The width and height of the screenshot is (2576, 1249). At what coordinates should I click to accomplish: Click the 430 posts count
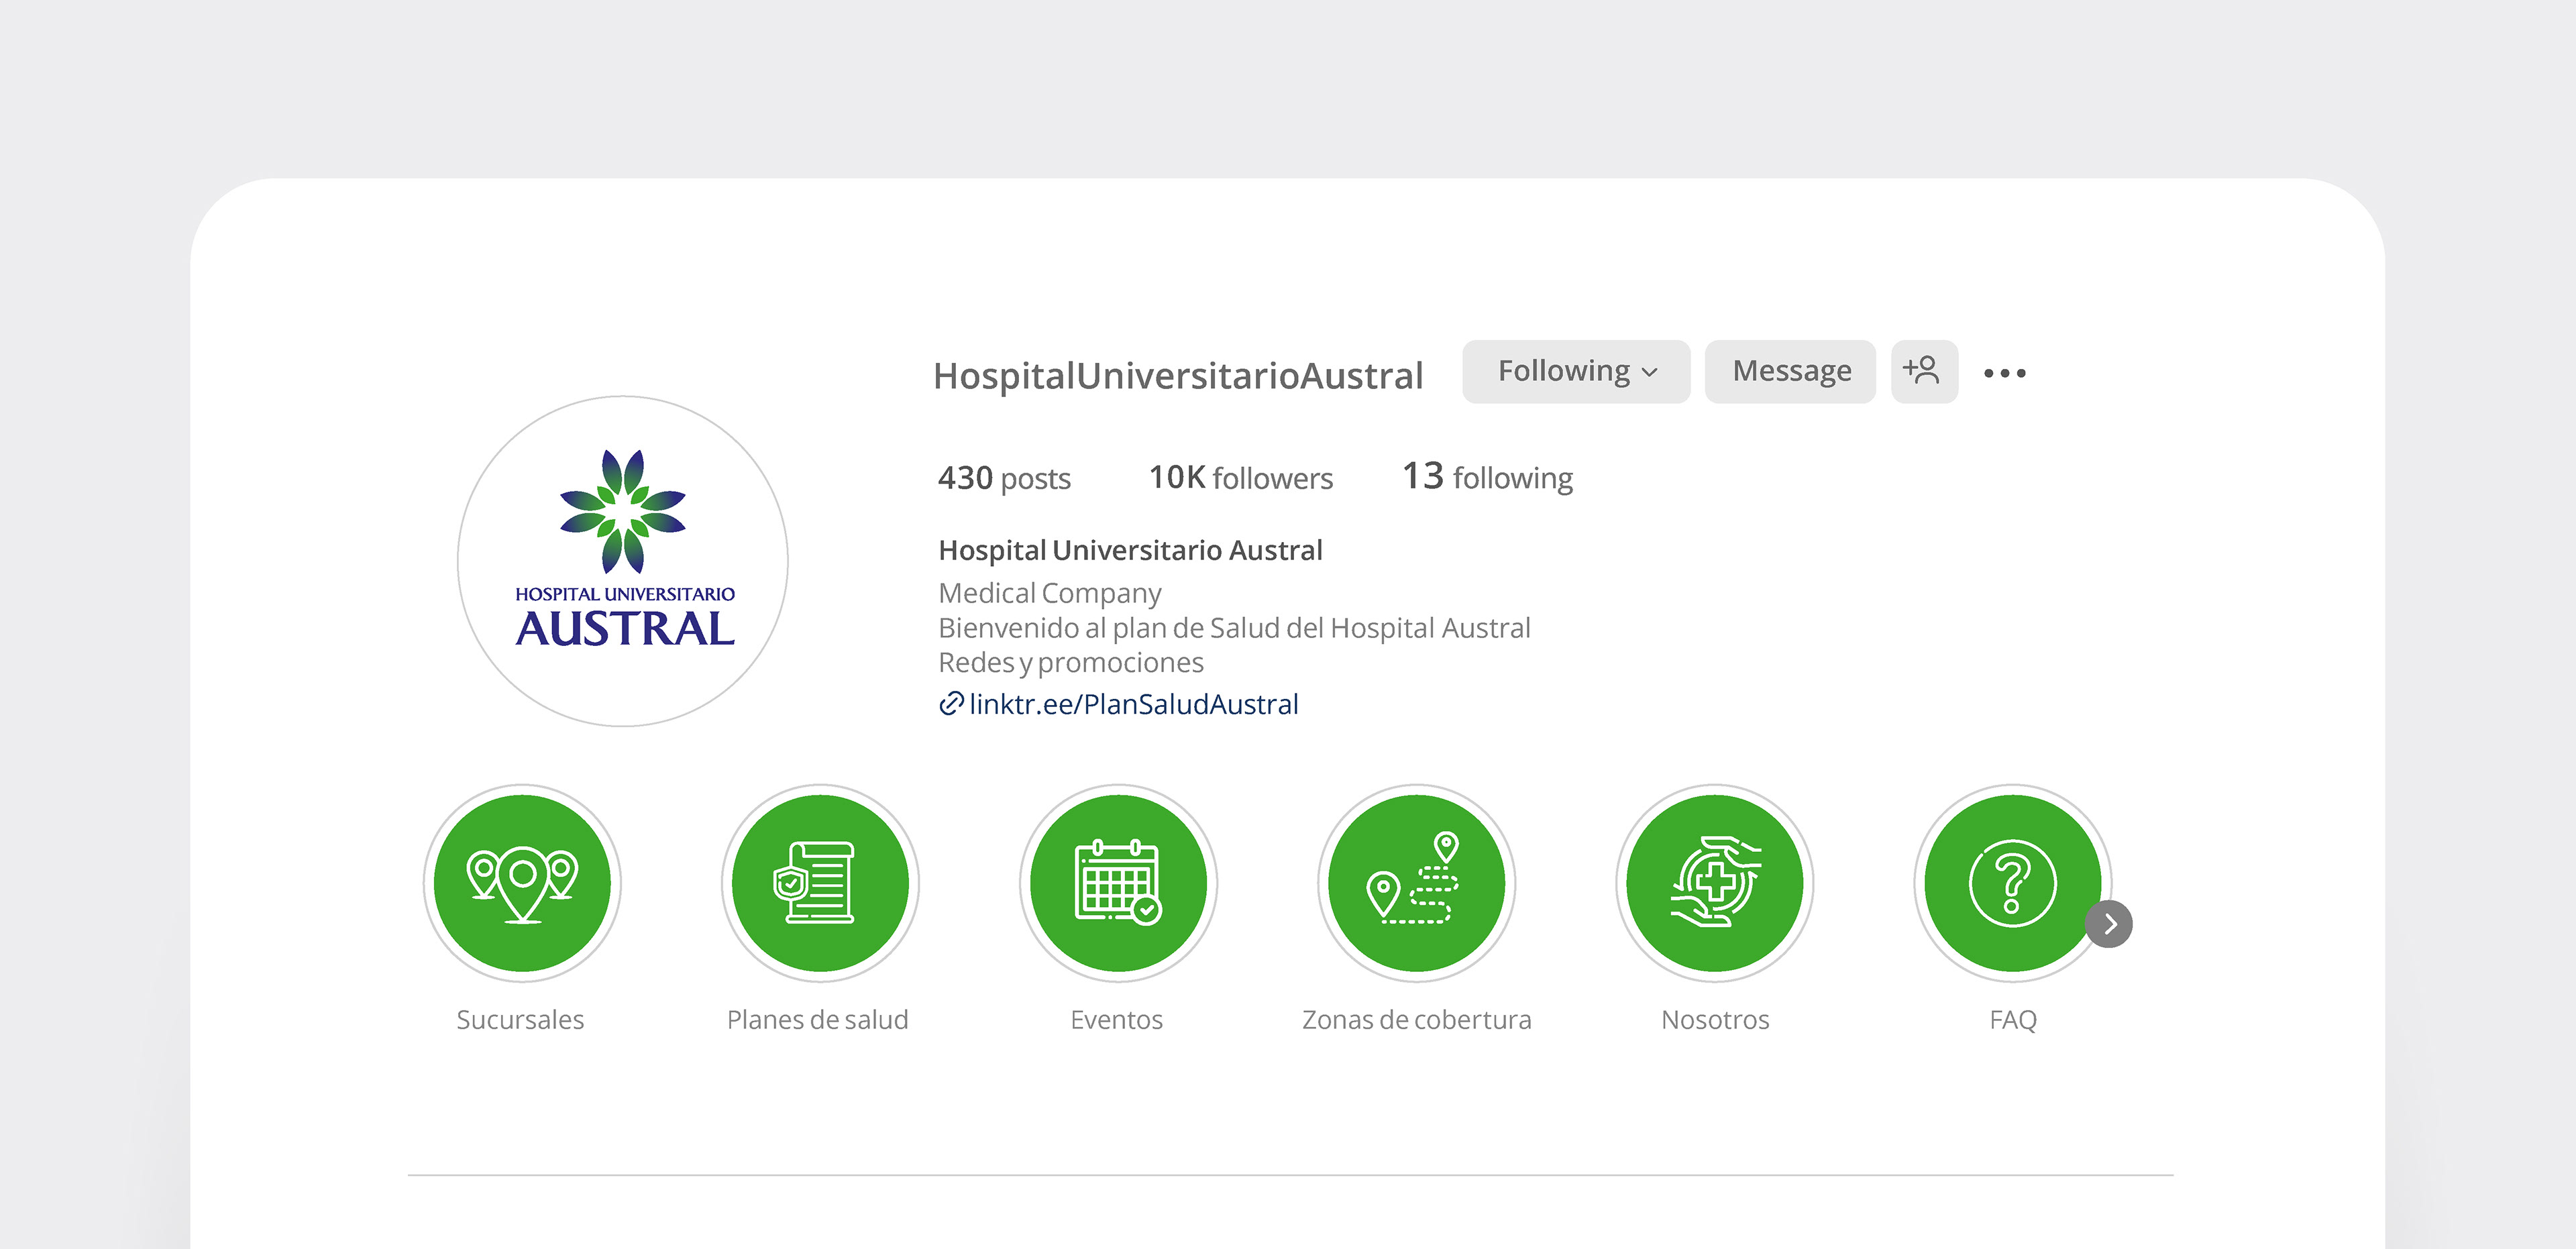tap(1004, 478)
